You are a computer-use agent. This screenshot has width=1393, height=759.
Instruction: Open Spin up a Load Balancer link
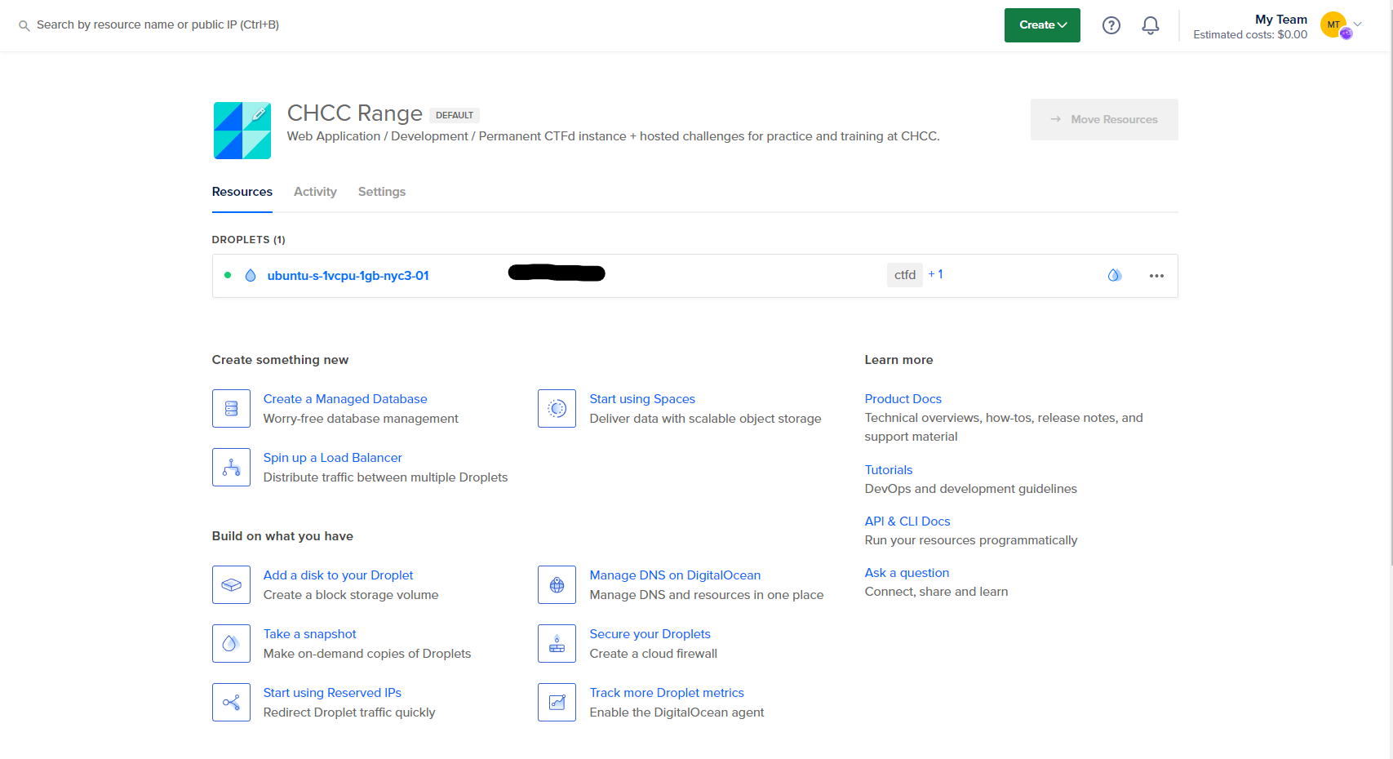click(x=333, y=458)
